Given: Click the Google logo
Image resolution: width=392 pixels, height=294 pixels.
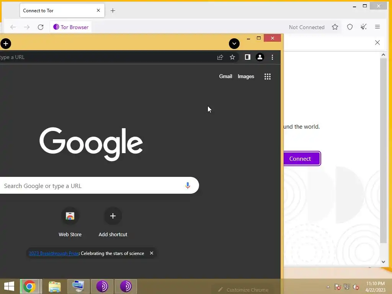Looking at the screenshot, I should pos(91,144).
